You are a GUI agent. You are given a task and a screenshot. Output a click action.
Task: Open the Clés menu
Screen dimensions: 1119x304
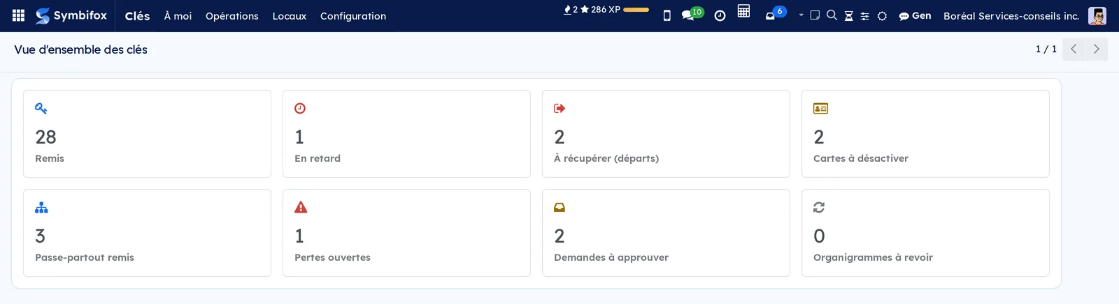(137, 15)
